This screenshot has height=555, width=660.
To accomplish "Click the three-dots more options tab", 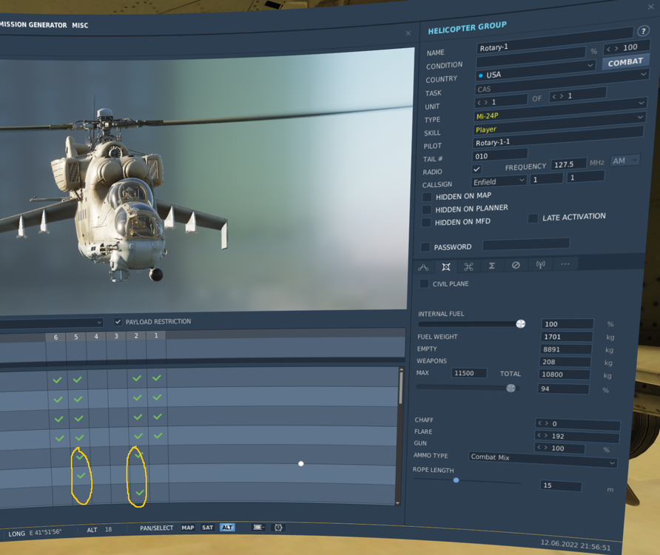I will 565,264.
